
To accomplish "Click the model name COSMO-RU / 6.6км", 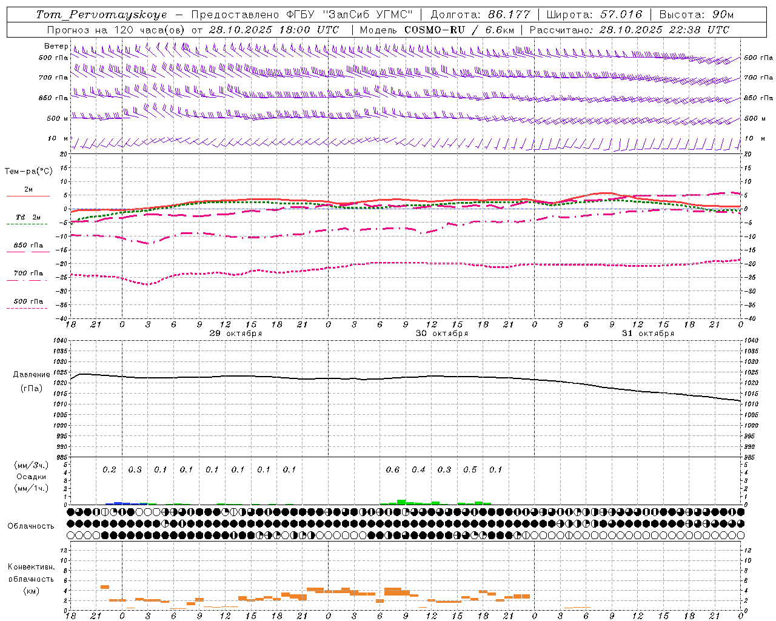I will (460, 30).
